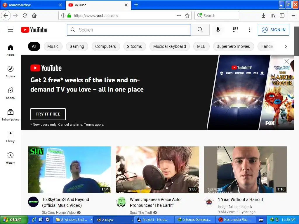Open video title To SkyCorp And Beyond
This screenshot has height=224, width=299.
[65, 202]
